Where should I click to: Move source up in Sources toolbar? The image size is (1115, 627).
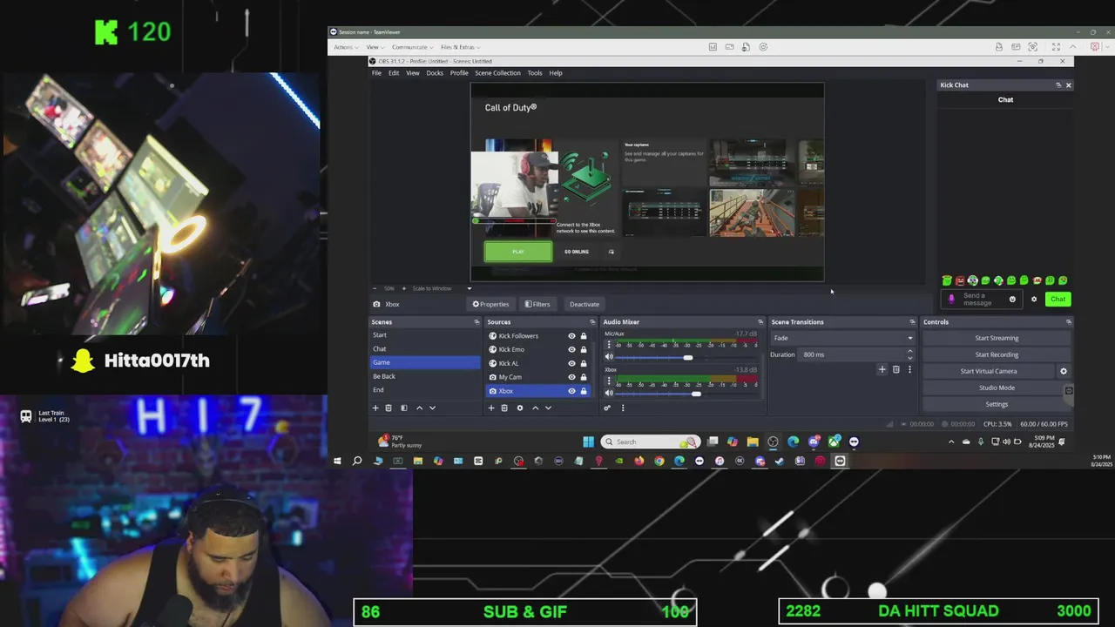[535, 408]
